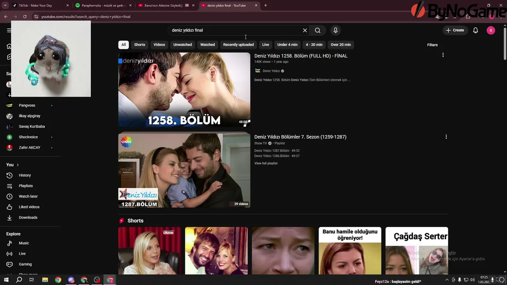Clear the search box with the X icon
The height and width of the screenshot is (285, 507).
coord(305,30)
